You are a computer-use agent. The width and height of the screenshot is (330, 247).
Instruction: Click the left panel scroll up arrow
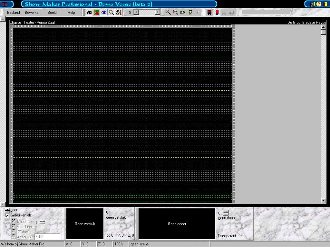click(x=3, y=19)
